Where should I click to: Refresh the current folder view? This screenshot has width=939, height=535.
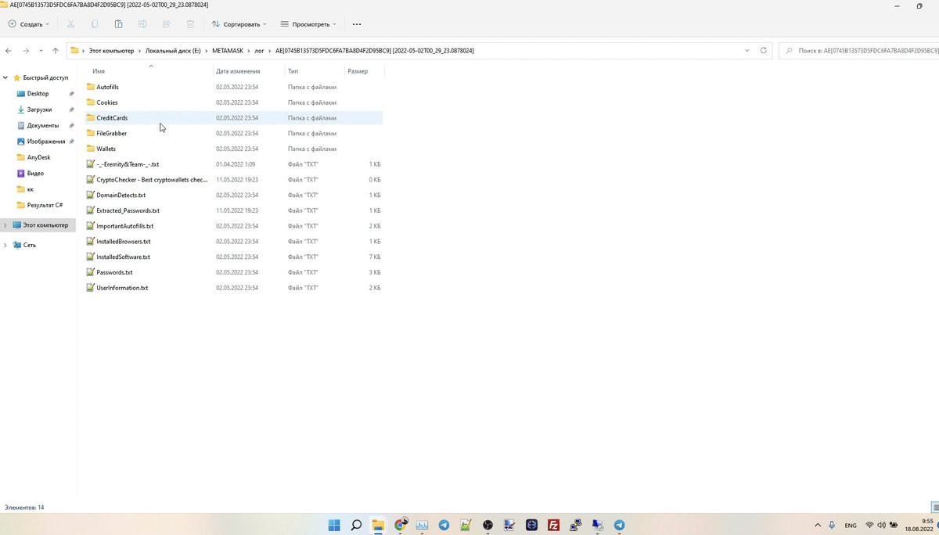(x=764, y=51)
